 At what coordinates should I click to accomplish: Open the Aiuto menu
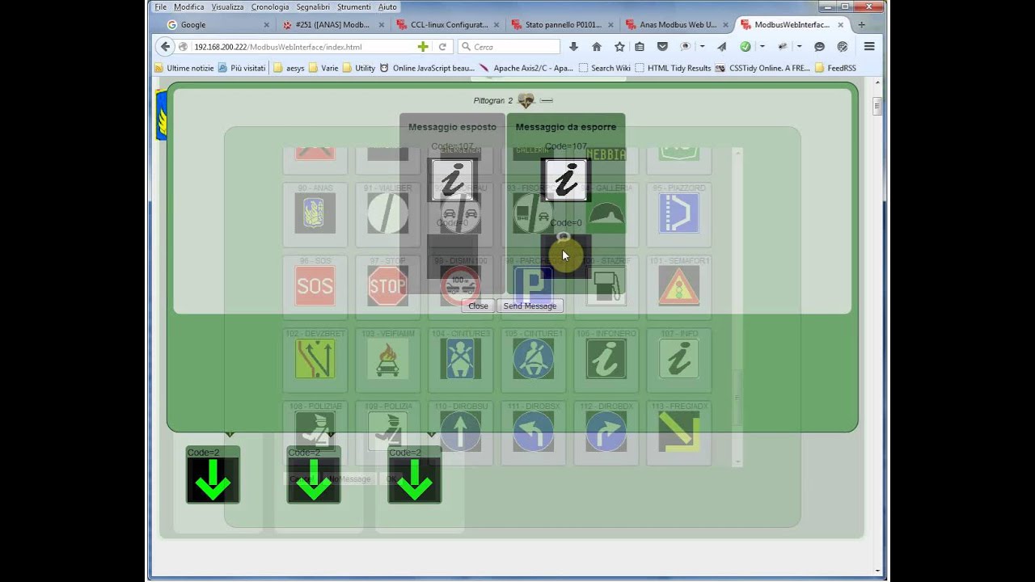387,7
